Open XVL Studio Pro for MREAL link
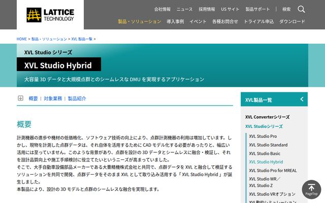325x203 pixels. 273,171
